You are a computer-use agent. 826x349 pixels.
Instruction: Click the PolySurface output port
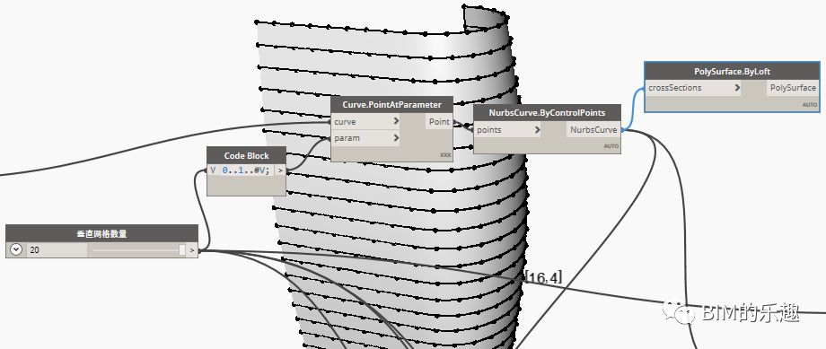coord(793,88)
